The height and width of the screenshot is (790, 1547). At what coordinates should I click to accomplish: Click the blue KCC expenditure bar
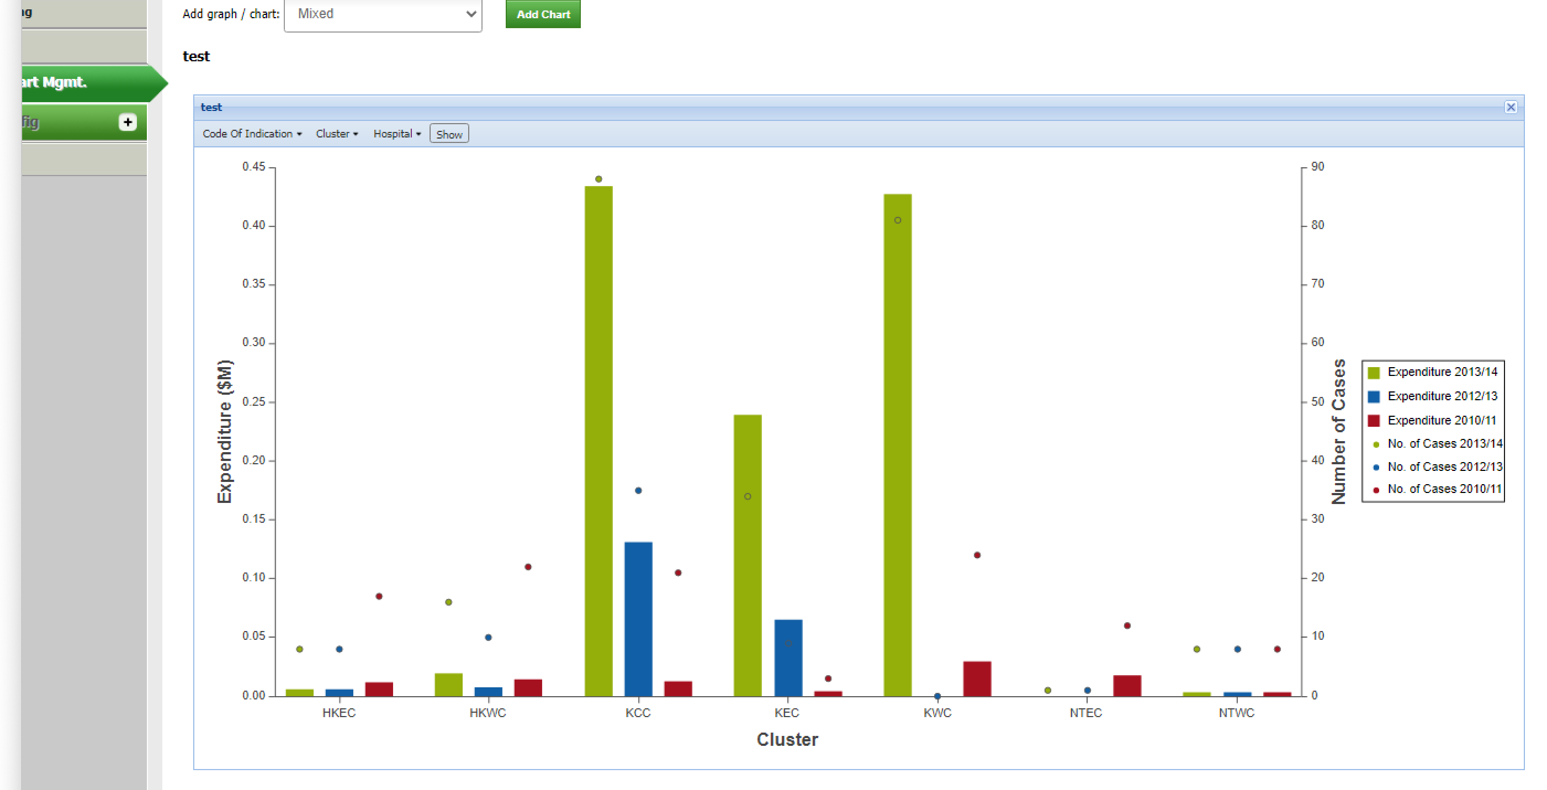click(638, 619)
